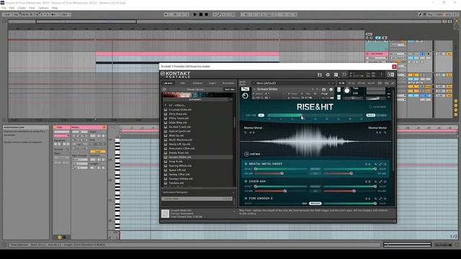Click Kontakt minimize view icon
Screen dimensions: 461x259
pos(344,75)
